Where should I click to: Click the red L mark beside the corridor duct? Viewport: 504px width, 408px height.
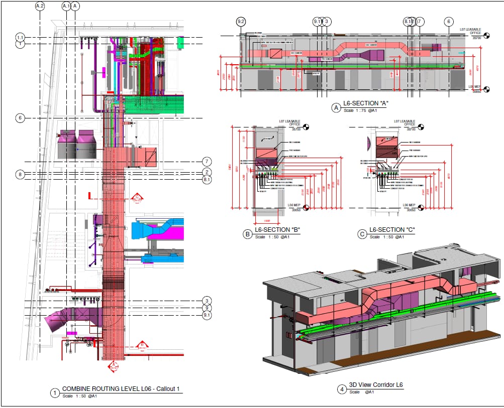click(90, 196)
